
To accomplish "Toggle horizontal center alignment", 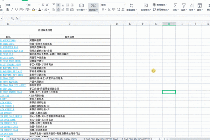I will coord(58,10).
